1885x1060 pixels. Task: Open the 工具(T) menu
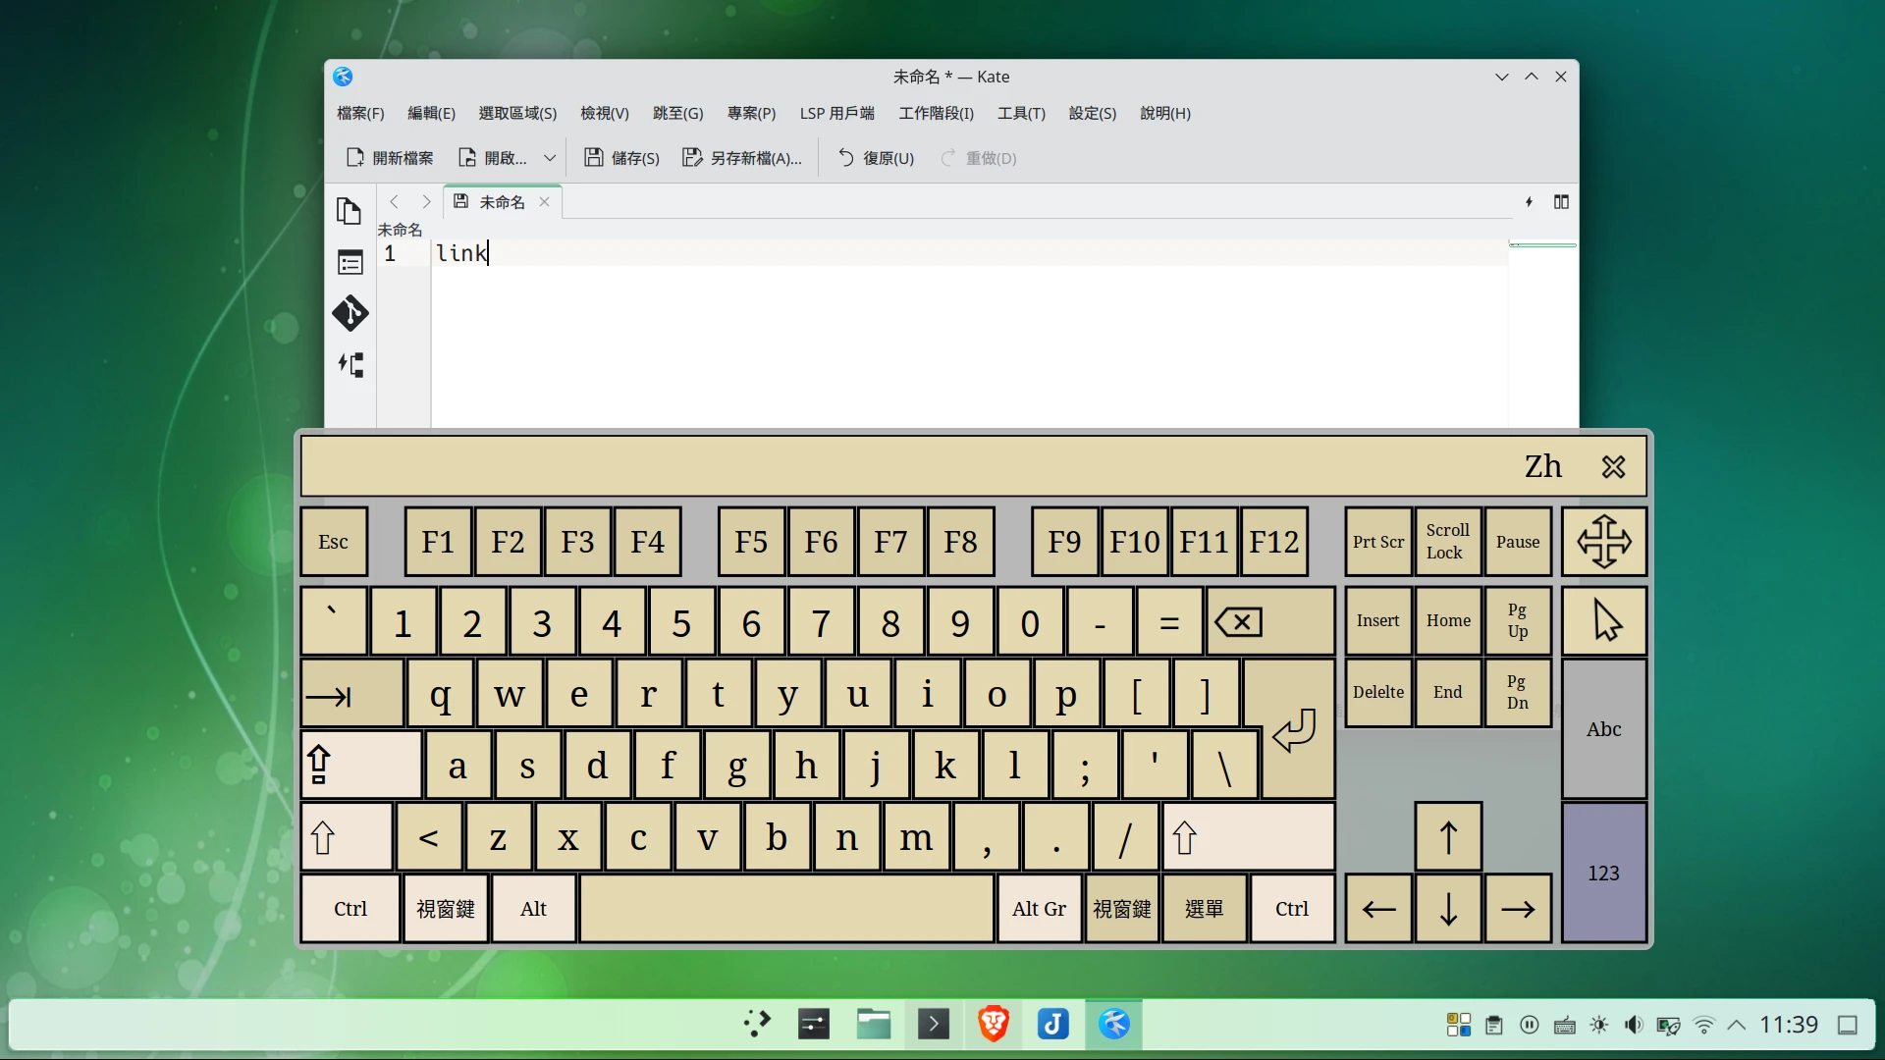click(1021, 113)
